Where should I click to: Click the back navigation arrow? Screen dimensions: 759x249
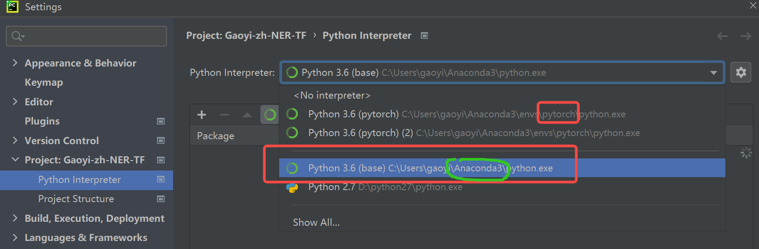coord(722,36)
